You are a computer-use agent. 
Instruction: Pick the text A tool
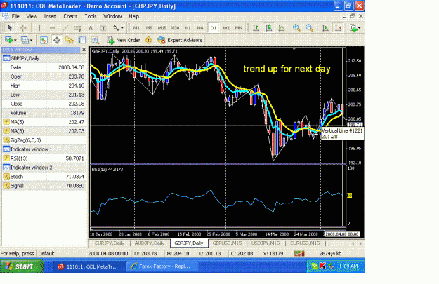[x=91, y=28]
